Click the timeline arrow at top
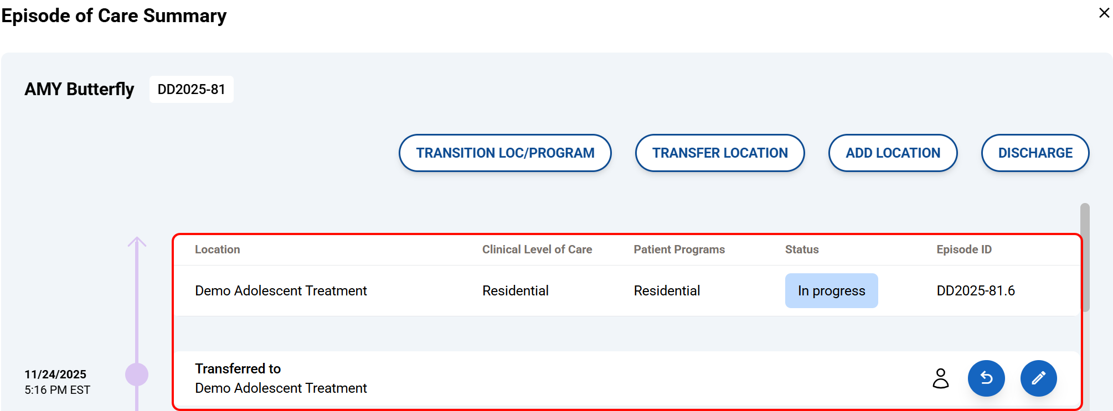1113x411 pixels. [137, 242]
